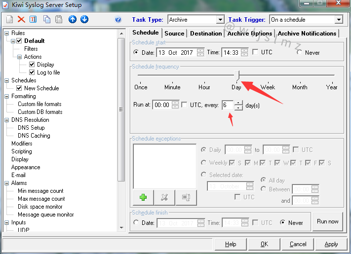Uncheck the New Schedule checkbox in tree
The width and height of the screenshot is (351, 254).
tap(19, 88)
